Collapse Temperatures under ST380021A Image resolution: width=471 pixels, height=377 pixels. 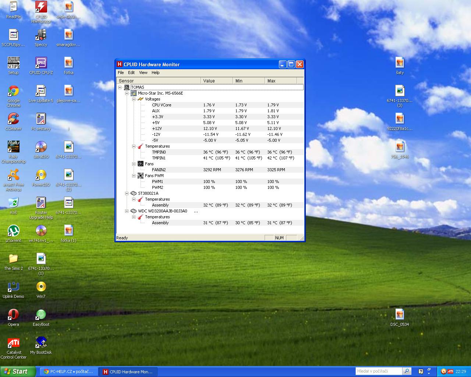click(x=134, y=199)
